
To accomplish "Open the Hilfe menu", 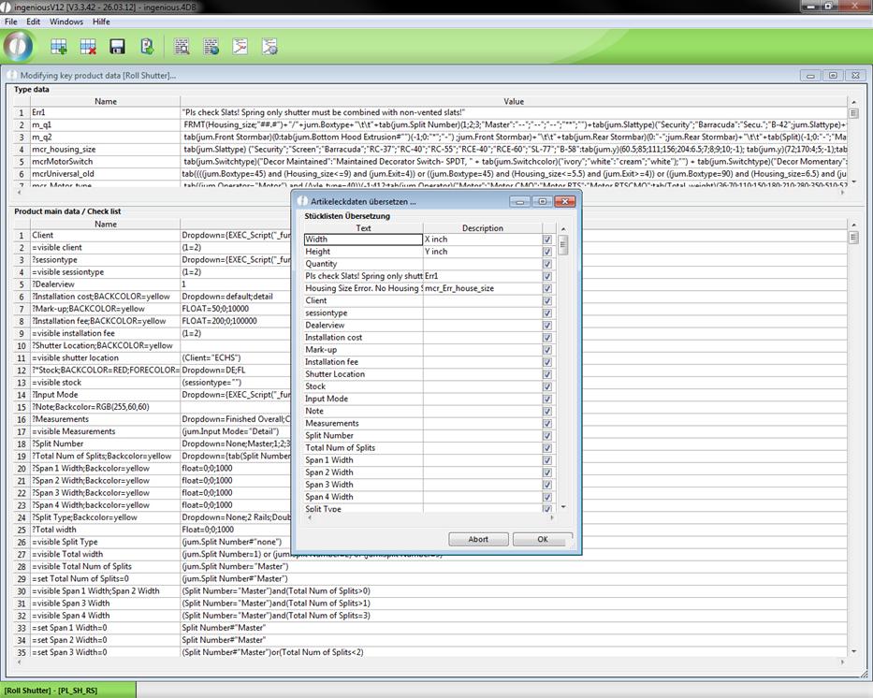I will click(x=101, y=22).
